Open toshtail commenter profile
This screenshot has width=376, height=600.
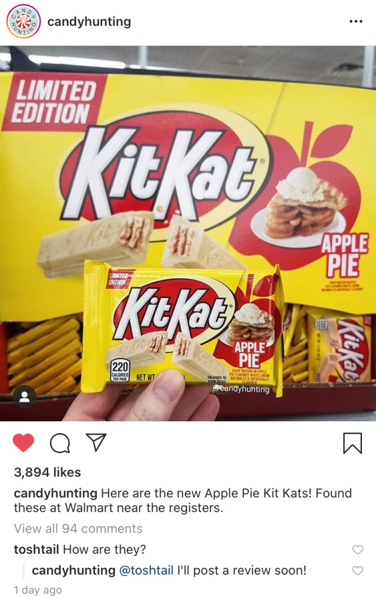[x=36, y=550]
